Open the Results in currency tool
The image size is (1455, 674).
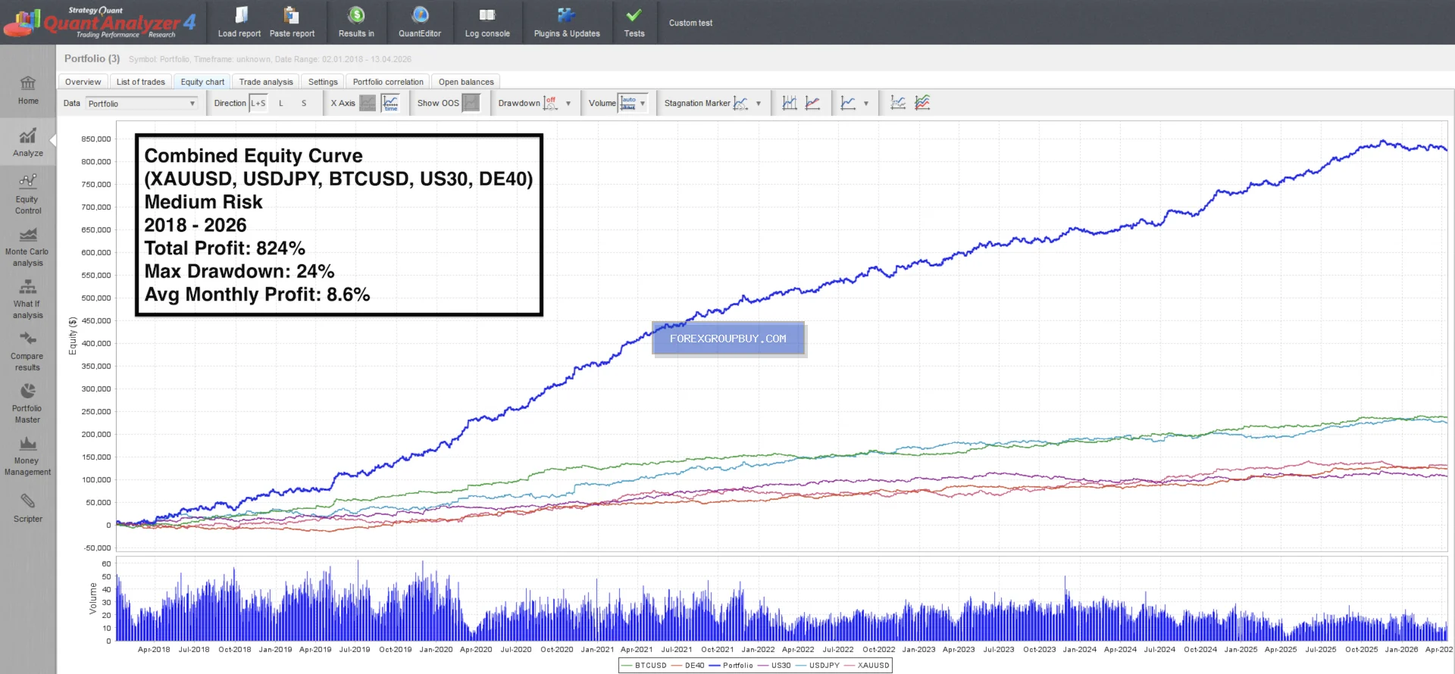pos(356,23)
